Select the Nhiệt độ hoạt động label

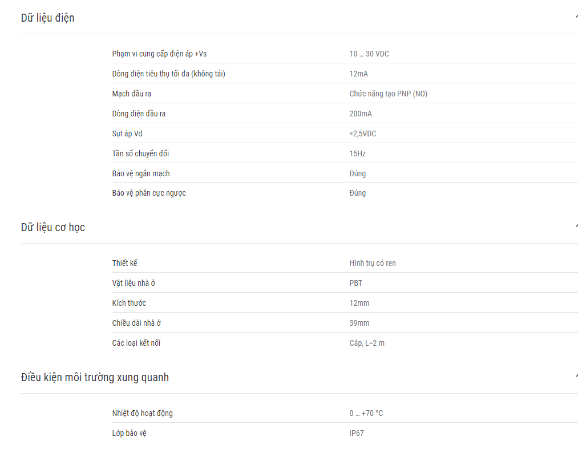point(142,413)
